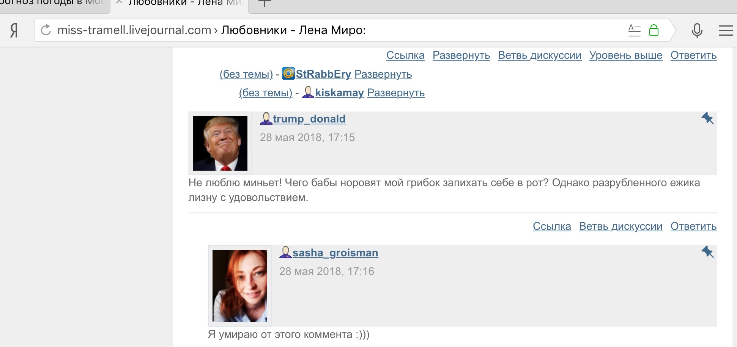737x347 pixels.
Task: Click Развернуть in the top comment action row
Action: [x=461, y=55]
